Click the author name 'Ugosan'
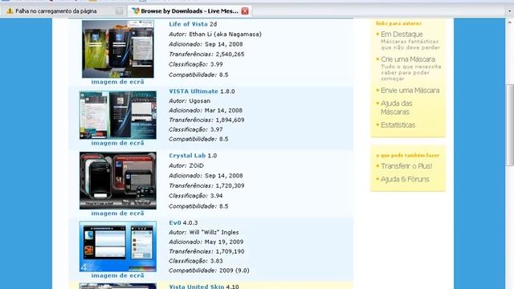Screen dimensions: 514x289 click(x=200, y=101)
